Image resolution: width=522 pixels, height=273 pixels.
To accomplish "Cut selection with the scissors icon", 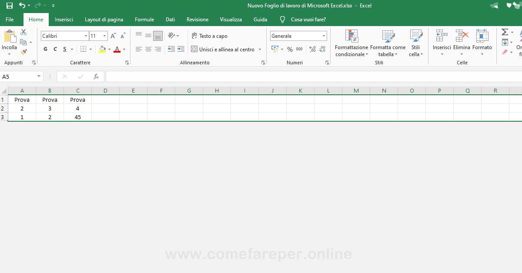I will 23,32.
